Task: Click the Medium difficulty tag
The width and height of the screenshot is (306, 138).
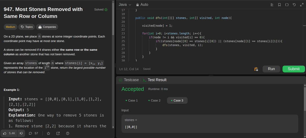Action: pos(10,27)
